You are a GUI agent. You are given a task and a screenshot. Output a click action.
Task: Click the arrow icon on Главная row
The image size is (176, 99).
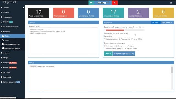click(x=23, y=7)
